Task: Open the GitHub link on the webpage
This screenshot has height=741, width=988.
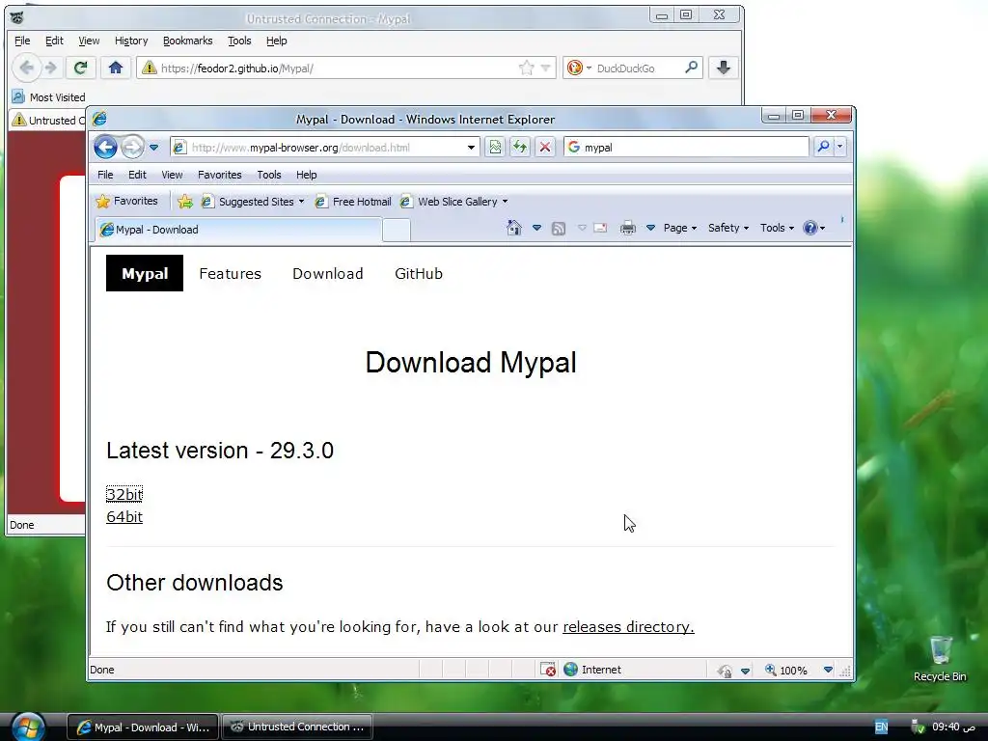Action: coord(419,273)
